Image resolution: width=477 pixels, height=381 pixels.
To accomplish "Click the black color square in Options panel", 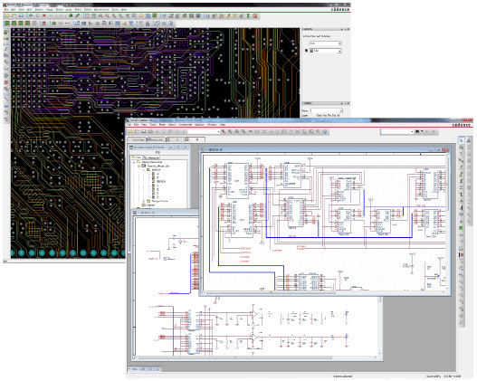I will tap(306, 51).
